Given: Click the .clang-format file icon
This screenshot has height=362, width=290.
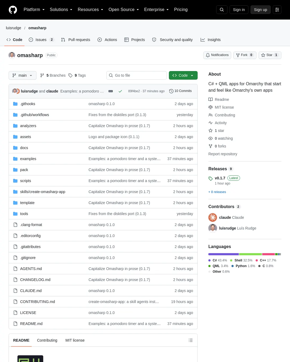Looking at the screenshot, I should (x=15, y=225).
